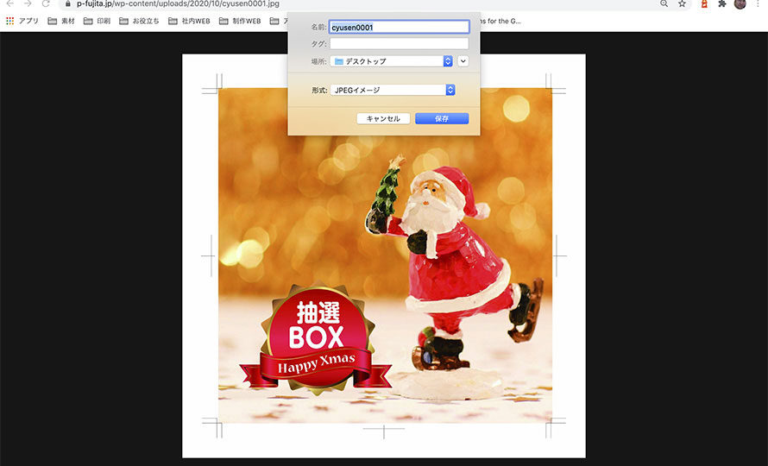Open the お役立ち bookmark folder
The image size is (768, 466).
pos(140,21)
